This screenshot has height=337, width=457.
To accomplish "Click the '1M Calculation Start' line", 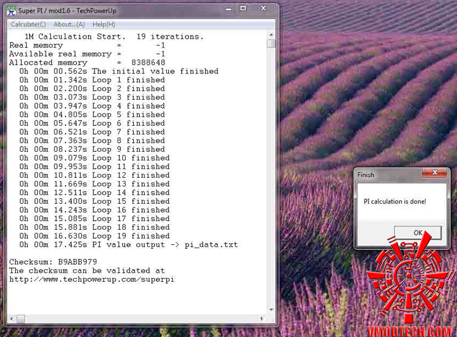I will tap(114, 37).
